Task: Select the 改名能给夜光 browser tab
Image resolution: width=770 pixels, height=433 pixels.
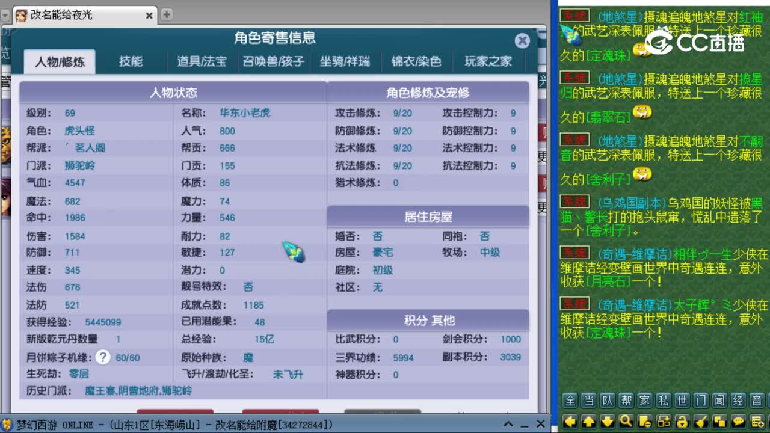Action: [85, 14]
